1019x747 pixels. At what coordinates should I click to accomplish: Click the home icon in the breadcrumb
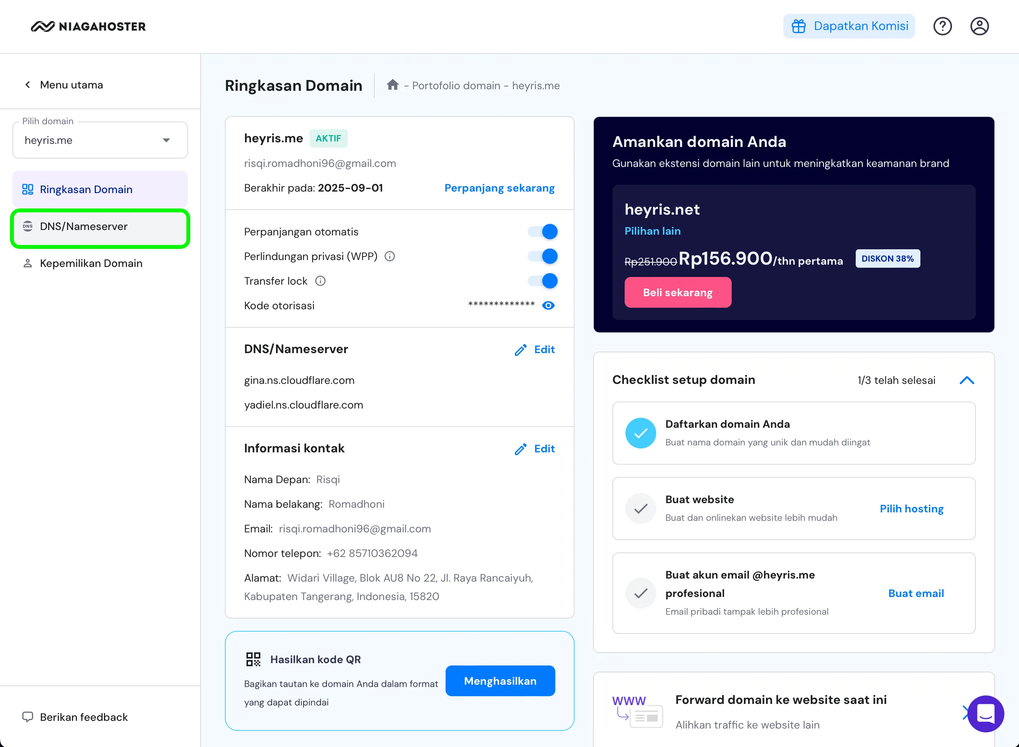(392, 85)
